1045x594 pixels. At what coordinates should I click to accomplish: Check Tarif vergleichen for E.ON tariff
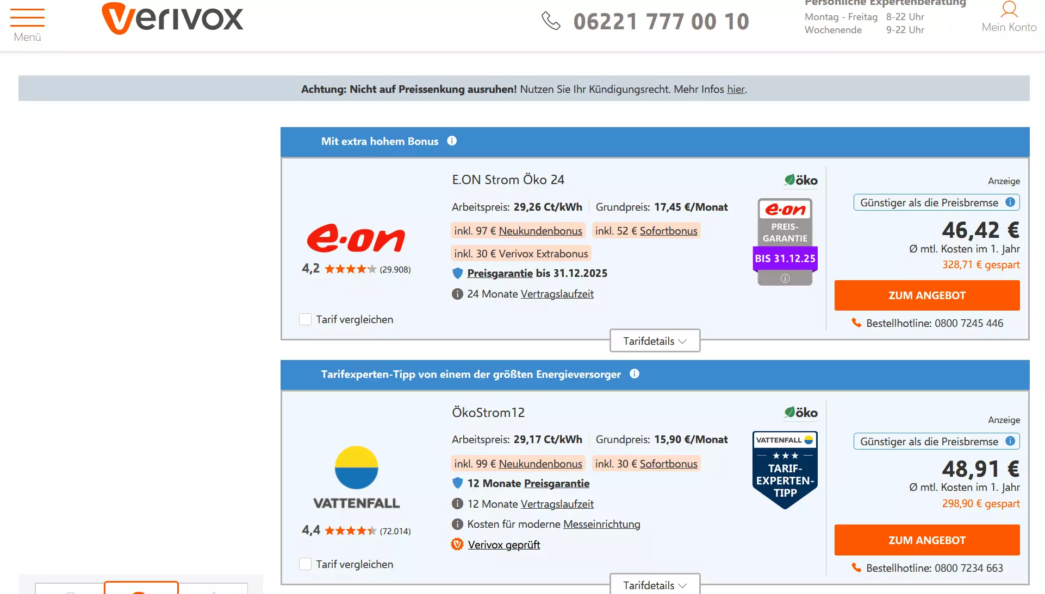point(306,319)
